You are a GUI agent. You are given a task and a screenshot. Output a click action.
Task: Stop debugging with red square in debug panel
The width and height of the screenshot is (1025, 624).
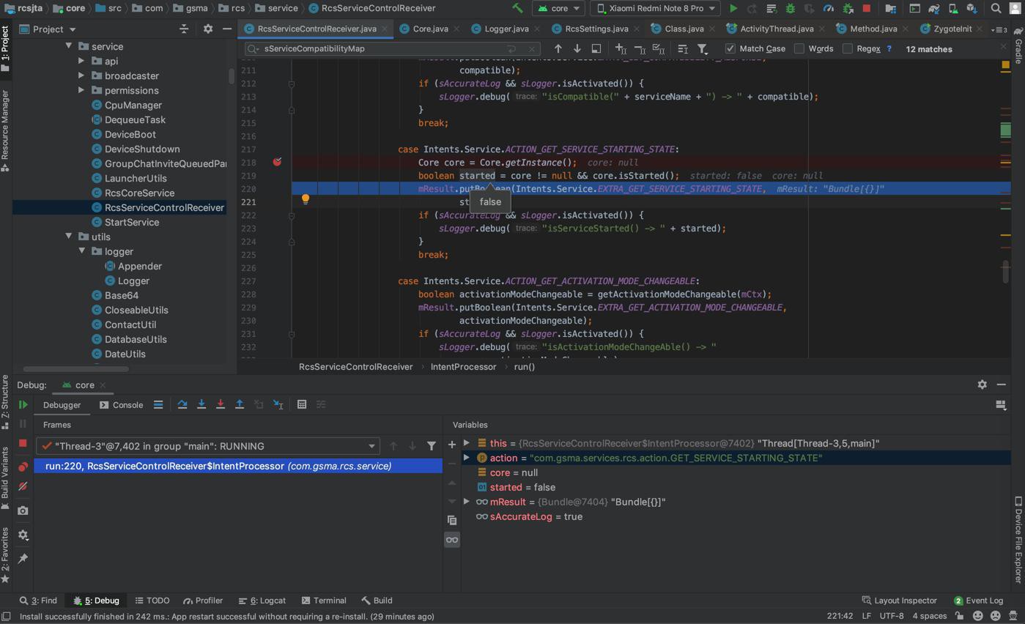click(x=23, y=443)
